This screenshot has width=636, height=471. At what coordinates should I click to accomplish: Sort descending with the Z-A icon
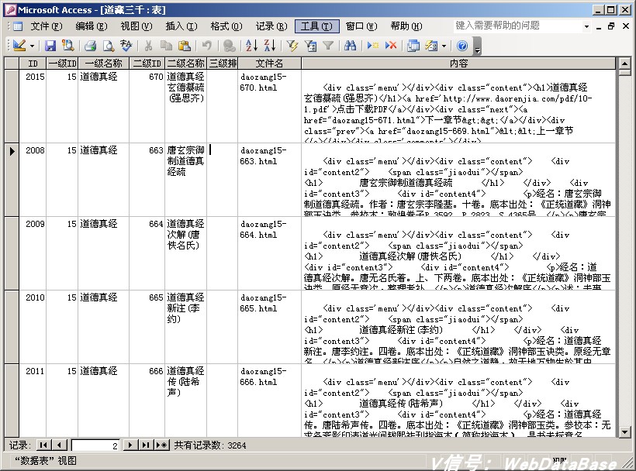coord(269,46)
